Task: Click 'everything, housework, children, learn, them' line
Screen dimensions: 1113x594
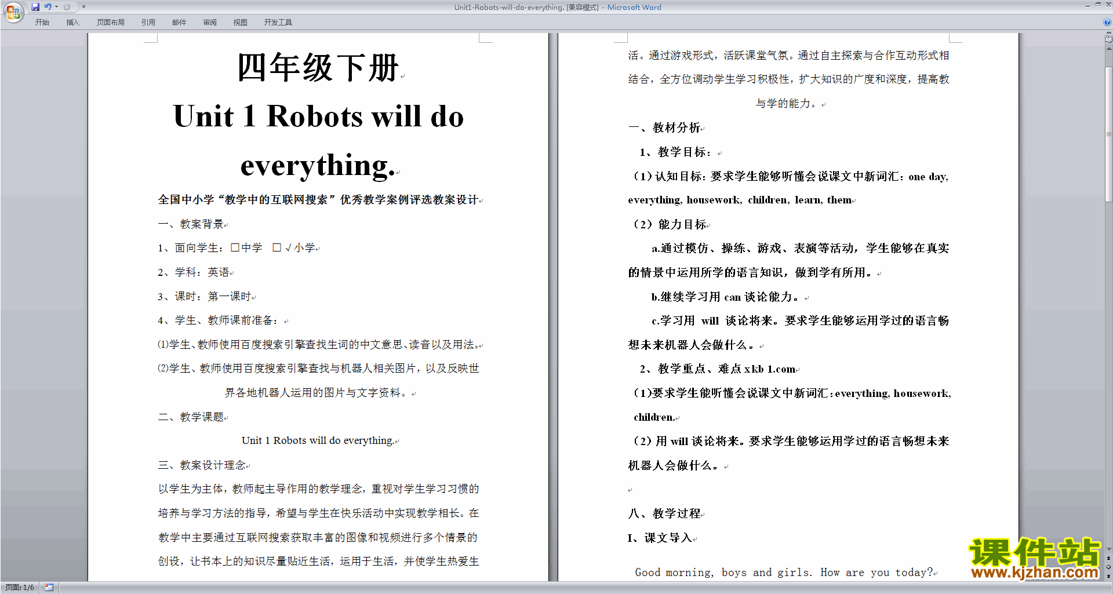Action: 740,200
